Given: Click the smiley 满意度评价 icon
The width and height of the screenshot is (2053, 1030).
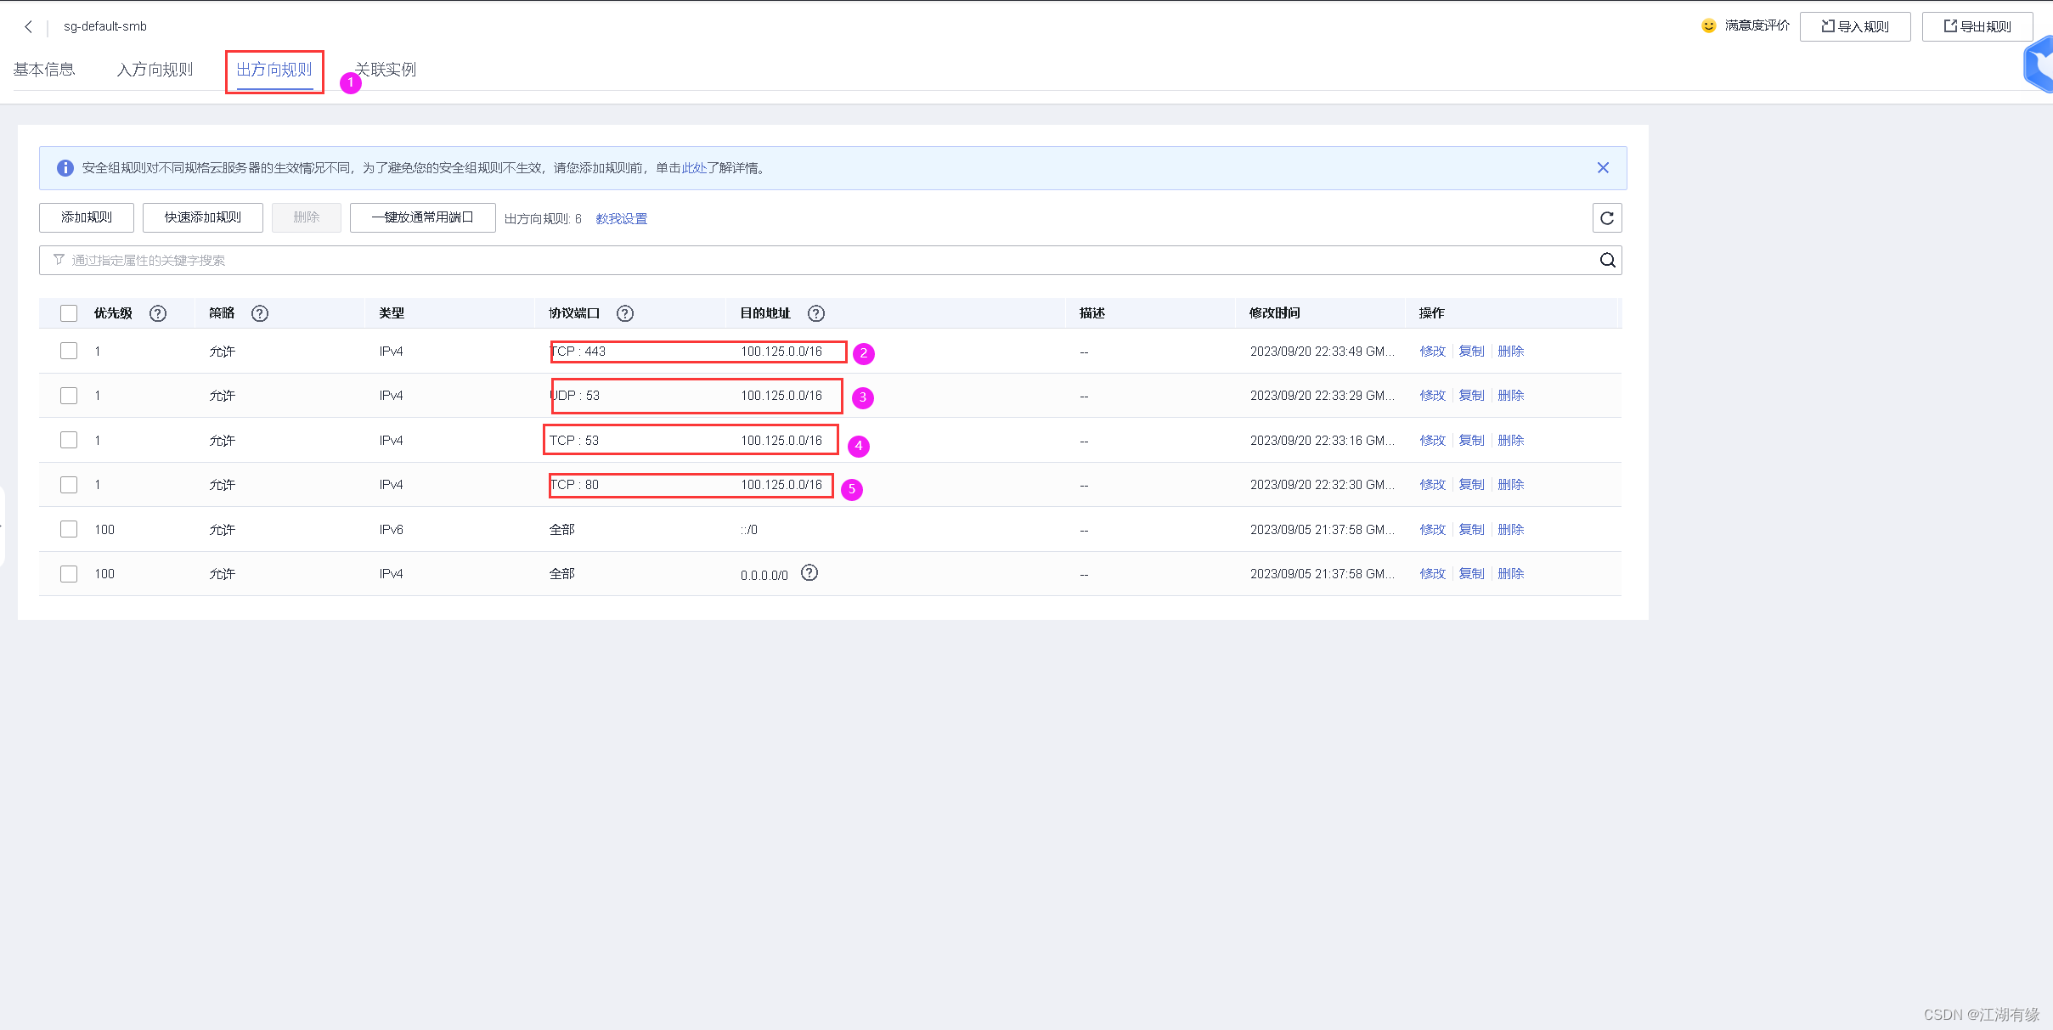Looking at the screenshot, I should point(1708,26).
